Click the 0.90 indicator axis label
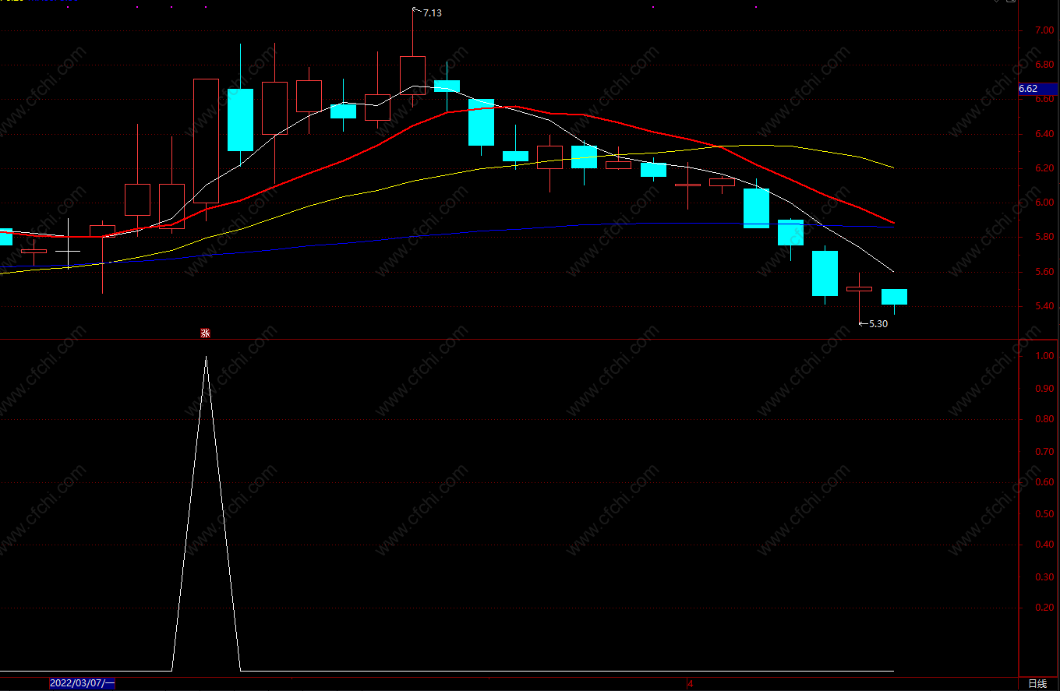 tap(1044, 388)
